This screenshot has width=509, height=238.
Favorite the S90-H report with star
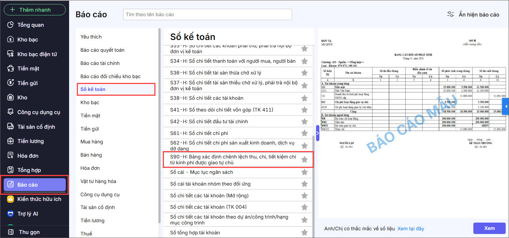(304, 160)
